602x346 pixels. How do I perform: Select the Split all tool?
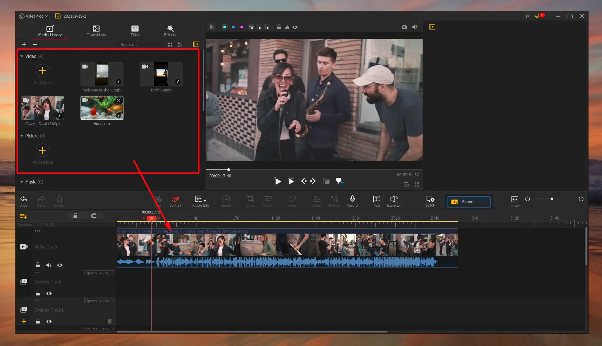[x=175, y=201]
